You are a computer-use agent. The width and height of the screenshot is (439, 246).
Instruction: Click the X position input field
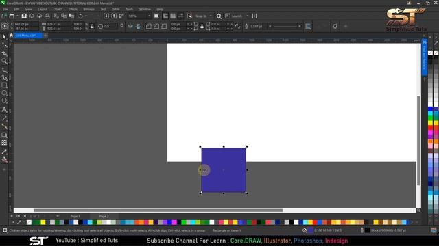pos(26,25)
